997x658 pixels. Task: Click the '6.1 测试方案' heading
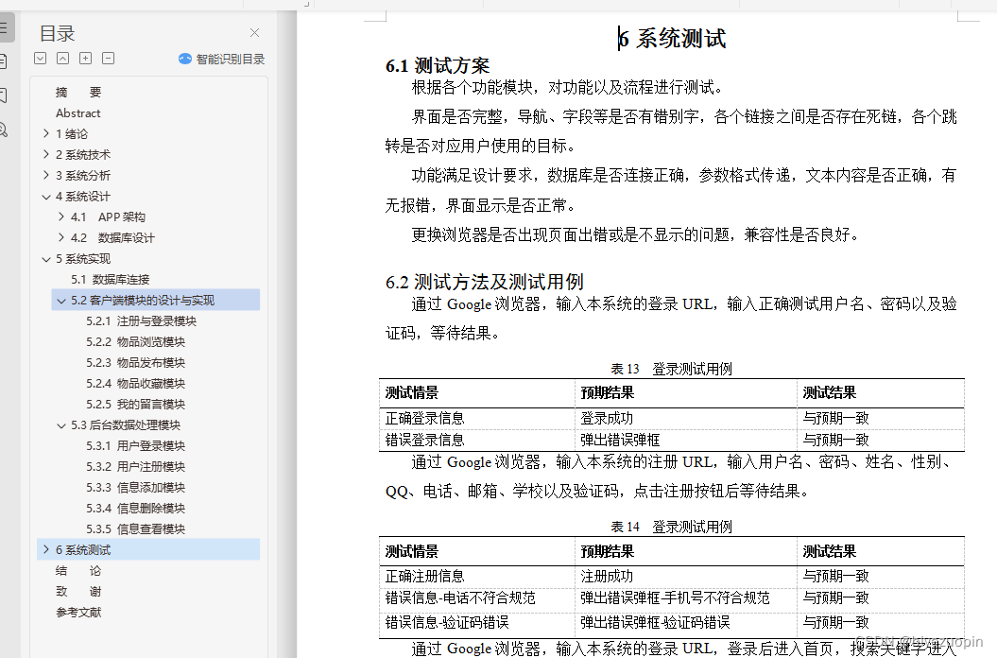click(x=438, y=65)
